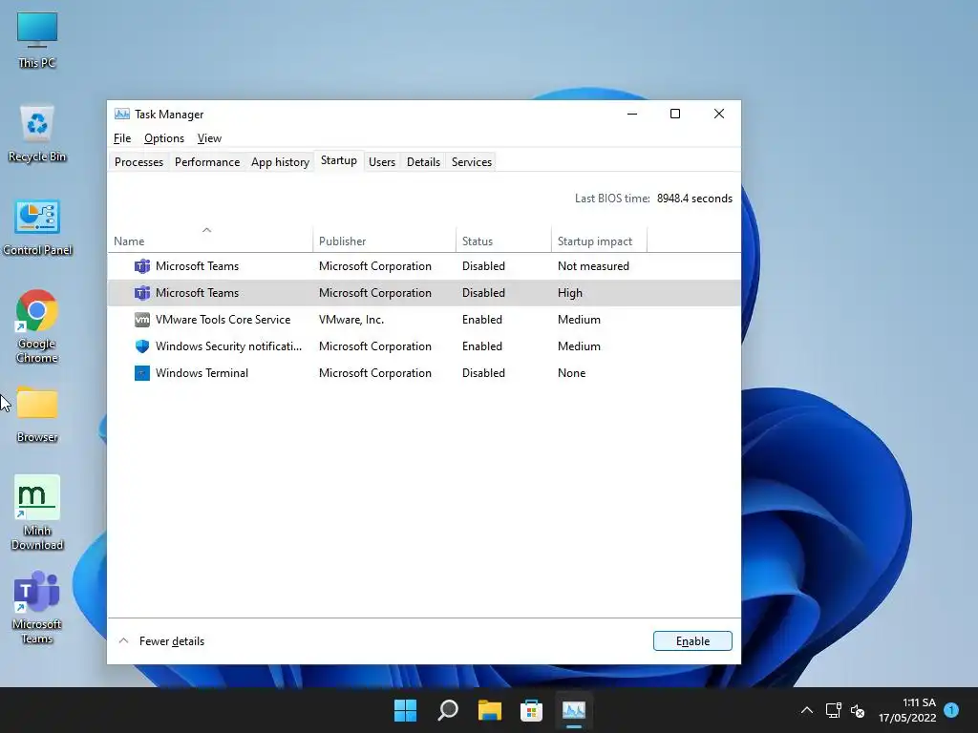Sort by Name column header

pyautogui.click(x=209, y=241)
